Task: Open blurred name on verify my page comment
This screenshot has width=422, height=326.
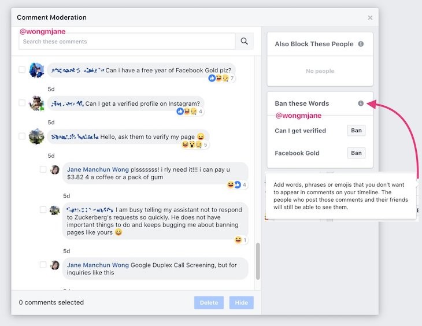Action: click(x=75, y=137)
